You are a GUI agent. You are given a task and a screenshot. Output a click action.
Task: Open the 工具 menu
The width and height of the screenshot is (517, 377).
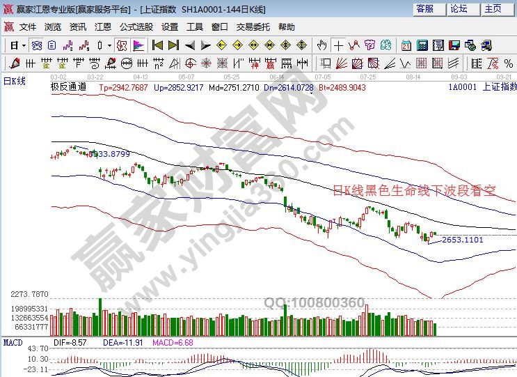195,26
